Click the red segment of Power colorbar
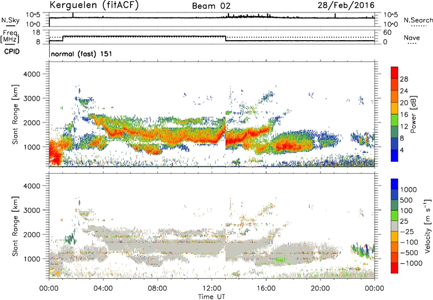The image size is (433, 300). pyautogui.click(x=395, y=73)
